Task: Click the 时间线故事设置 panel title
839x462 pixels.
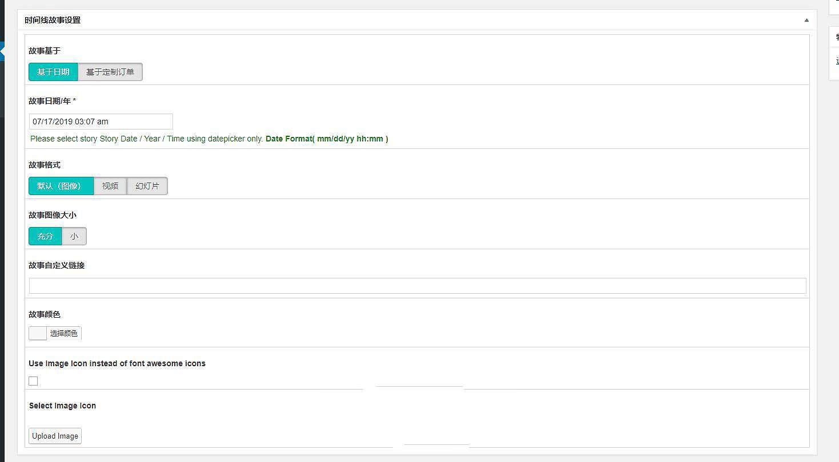Action: (x=53, y=20)
